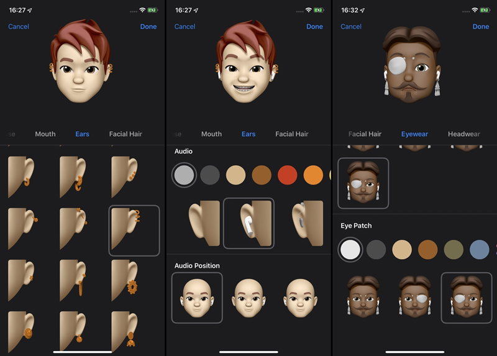Tap Done on the Eye Patch screen
The height and width of the screenshot is (356, 497).
click(x=480, y=27)
